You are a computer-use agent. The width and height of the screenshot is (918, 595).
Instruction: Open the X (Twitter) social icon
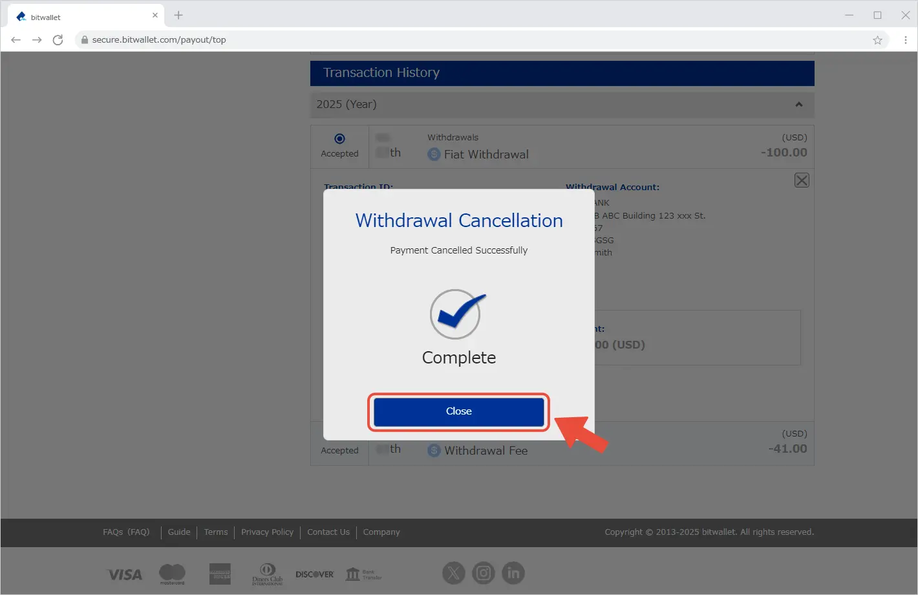pyautogui.click(x=454, y=573)
